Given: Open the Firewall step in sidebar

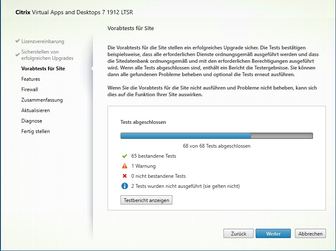Looking at the screenshot, I should click(30, 90).
